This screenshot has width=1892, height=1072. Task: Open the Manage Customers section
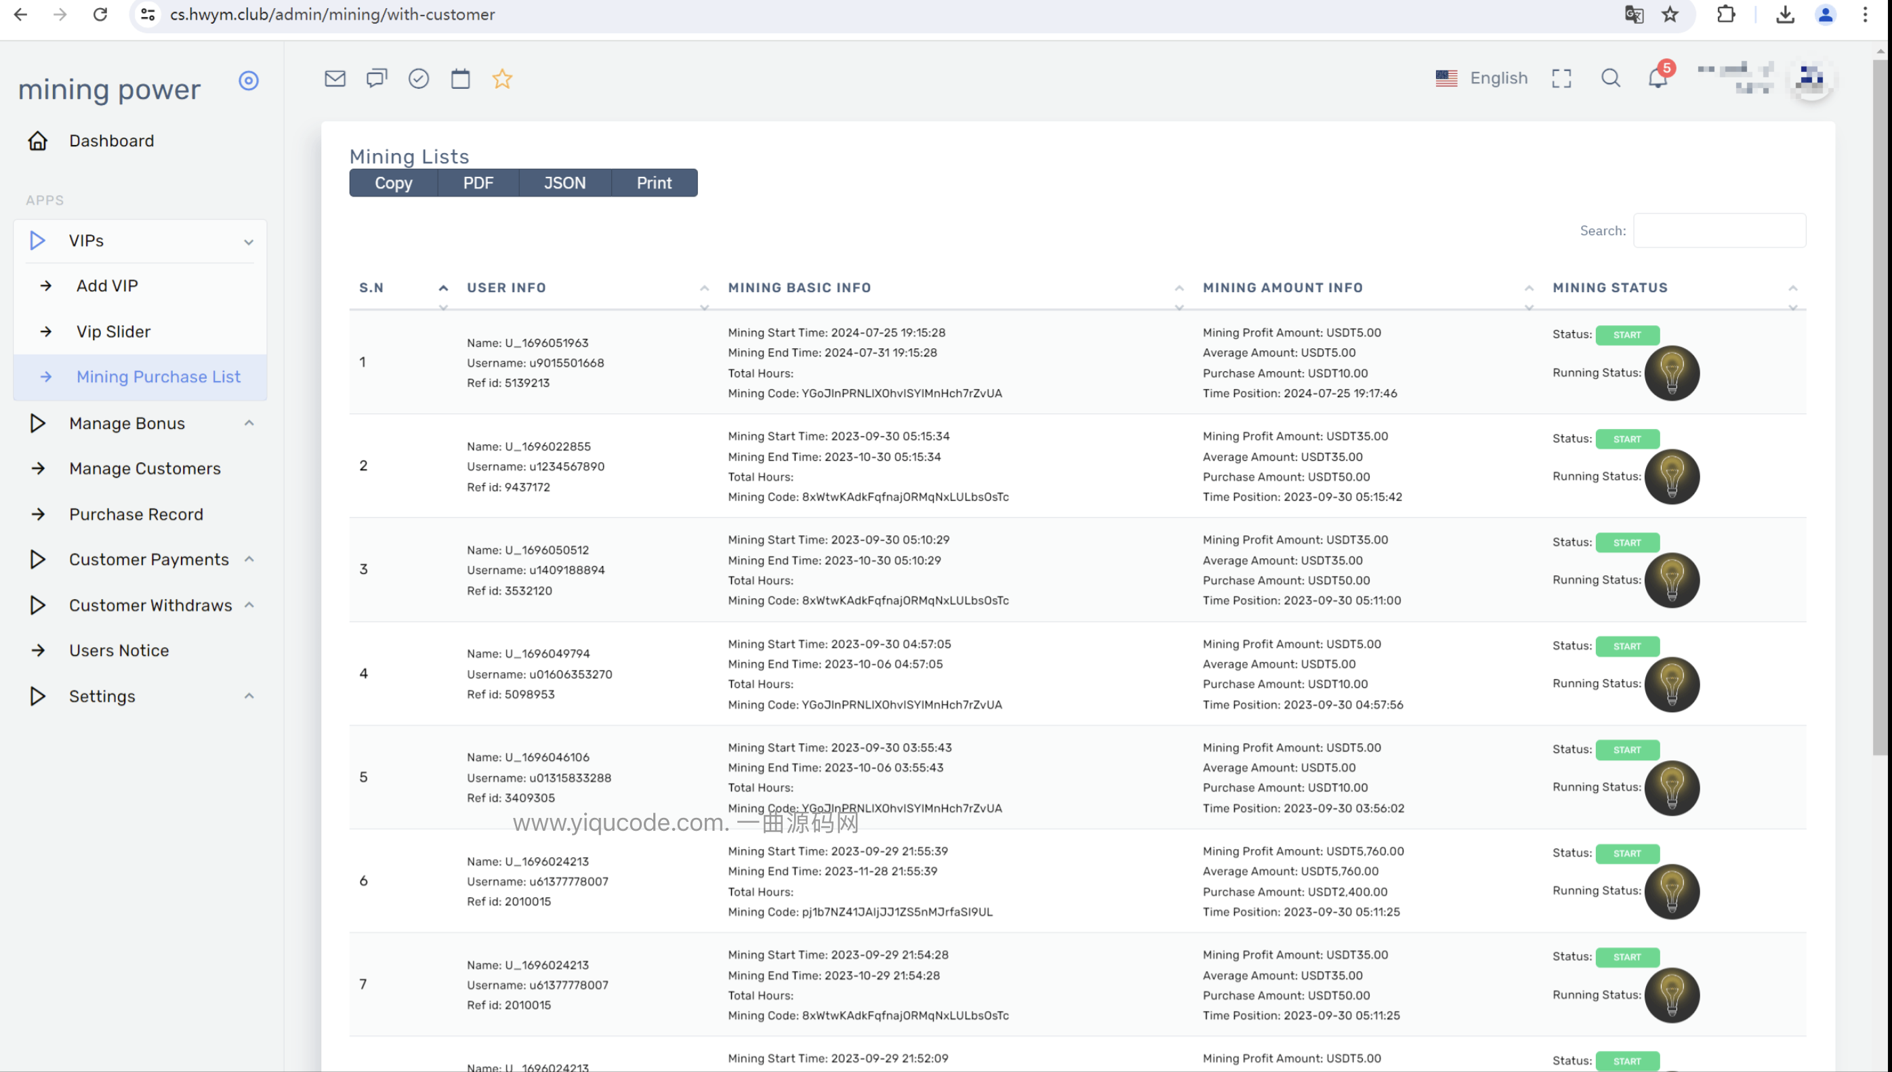[x=144, y=468]
